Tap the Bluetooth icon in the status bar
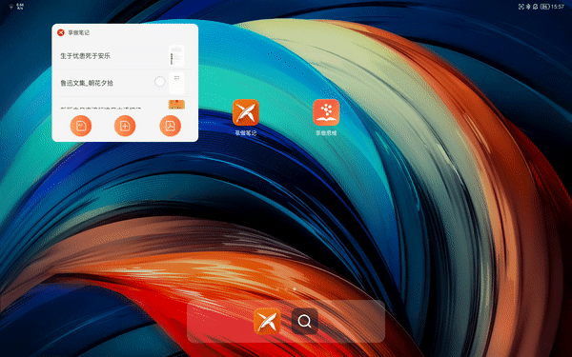Image resolution: width=572 pixels, height=357 pixels. point(528,7)
